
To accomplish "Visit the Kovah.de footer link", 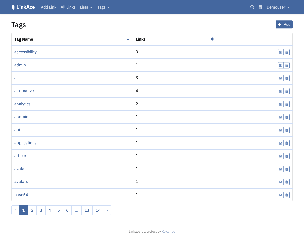I will 168,231.
